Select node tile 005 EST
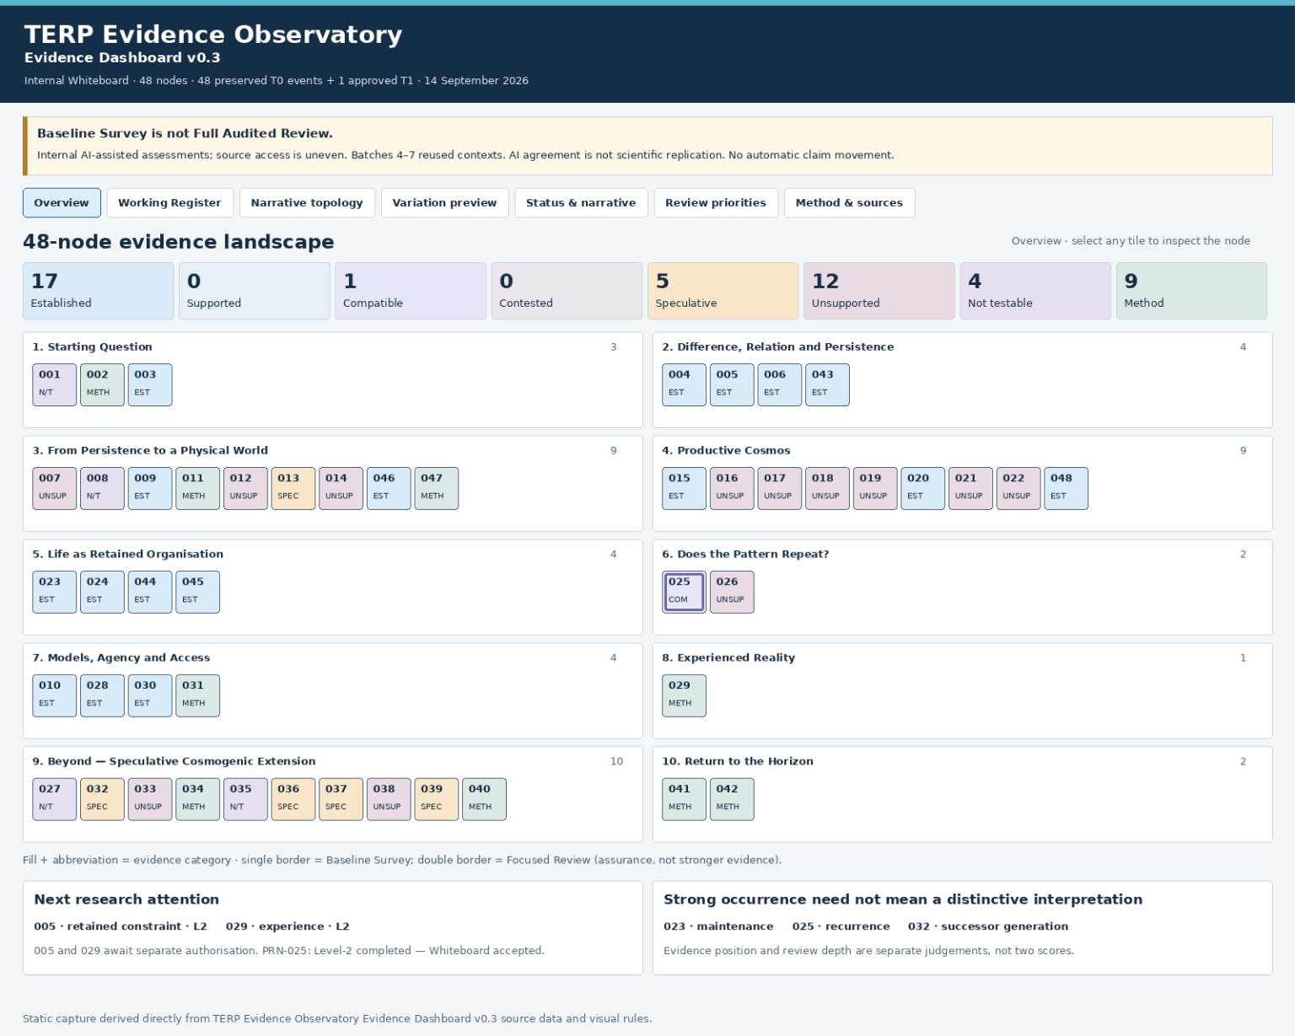This screenshot has width=1295, height=1036. click(x=732, y=384)
